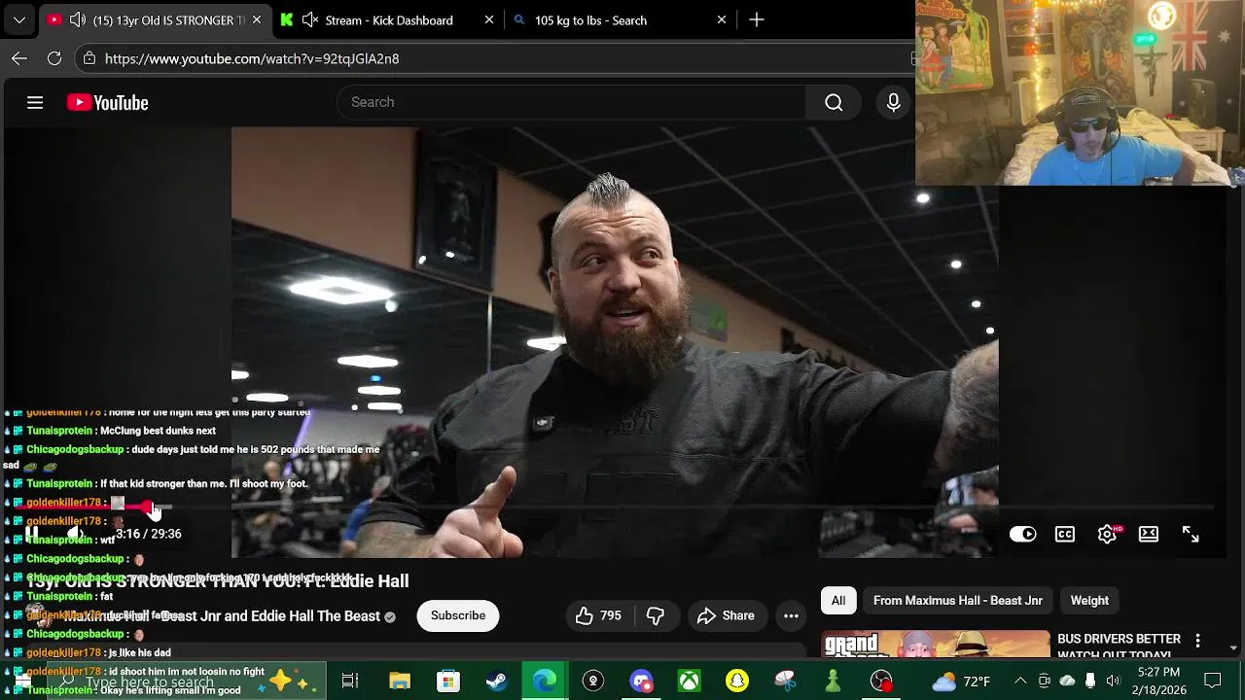Close the 105 kg to lbs search tab
The image size is (1245, 700).
[722, 19]
